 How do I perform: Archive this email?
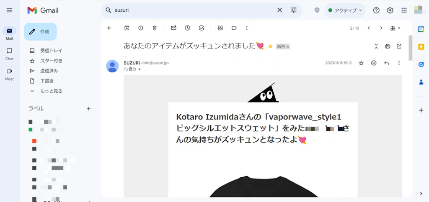click(127, 28)
